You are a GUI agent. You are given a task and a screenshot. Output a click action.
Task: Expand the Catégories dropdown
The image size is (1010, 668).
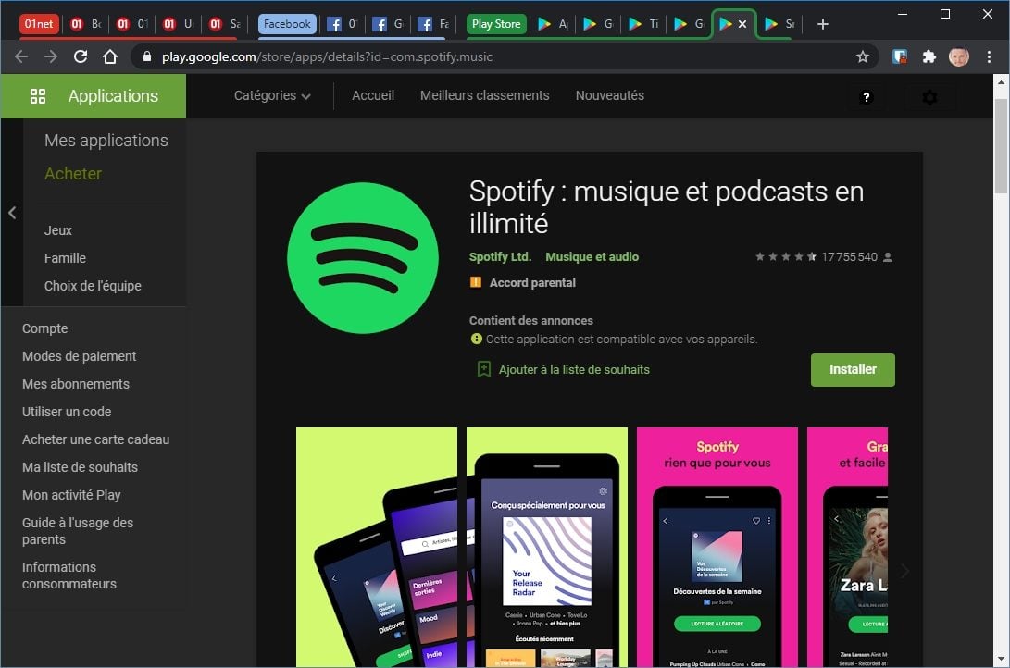272,95
